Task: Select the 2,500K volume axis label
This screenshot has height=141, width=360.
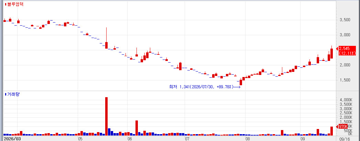Action: coord(346,113)
